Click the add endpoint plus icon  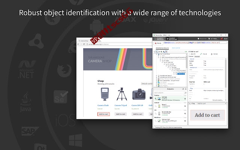click(x=186, y=89)
